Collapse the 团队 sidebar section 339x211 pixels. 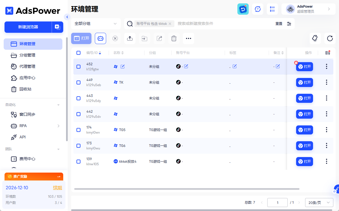(58, 149)
